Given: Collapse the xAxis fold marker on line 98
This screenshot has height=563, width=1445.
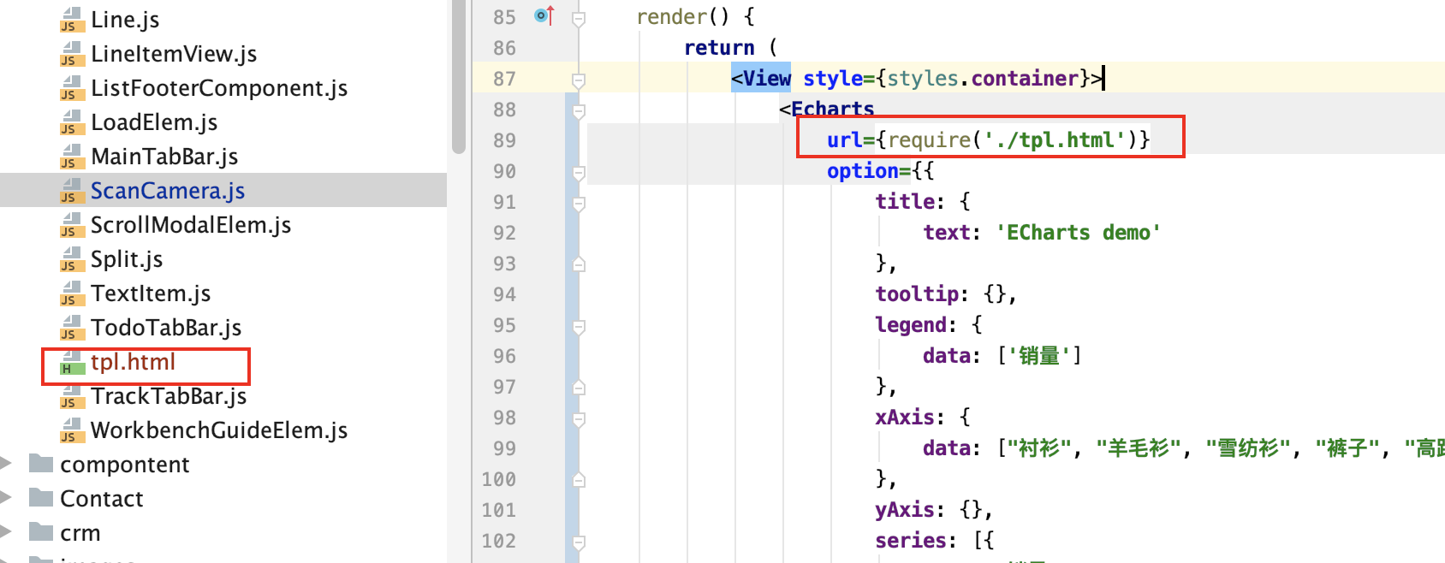Looking at the screenshot, I should tap(579, 419).
